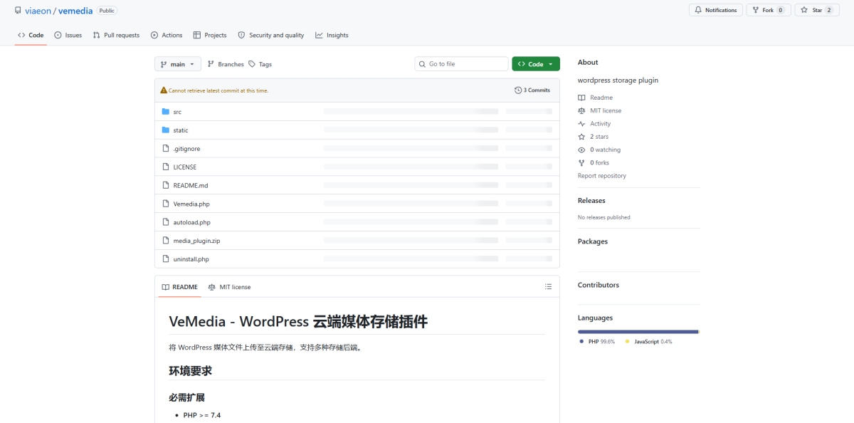This screenshot has width=854, height=423.
Task: Open the src folder name
Action: [x=177, y=112]
